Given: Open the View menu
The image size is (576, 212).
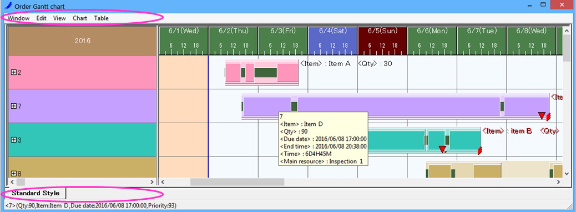Looking at the screenshot, I should point(59,18).
